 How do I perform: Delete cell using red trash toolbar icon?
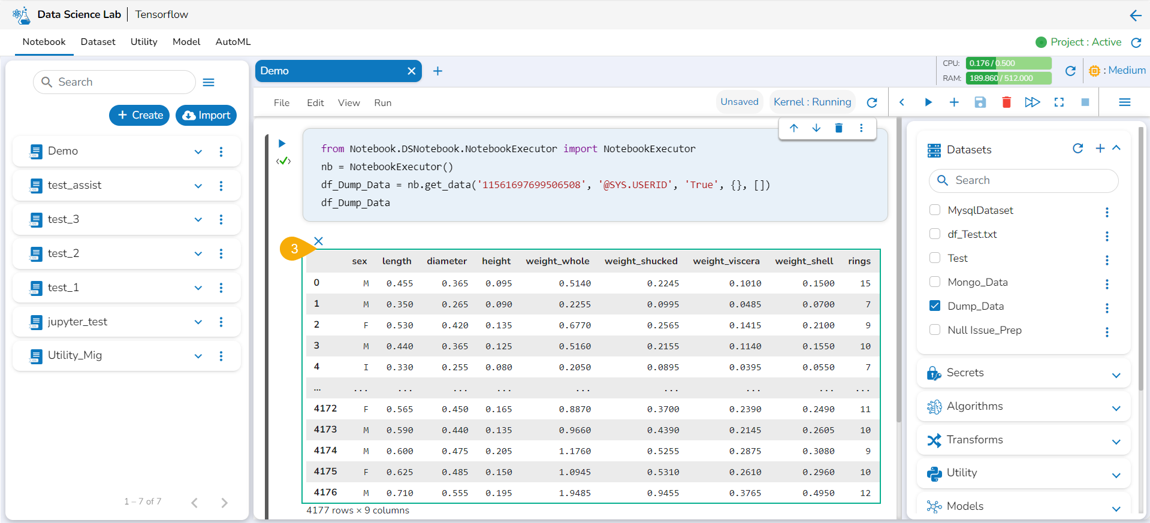[1007, 102]
